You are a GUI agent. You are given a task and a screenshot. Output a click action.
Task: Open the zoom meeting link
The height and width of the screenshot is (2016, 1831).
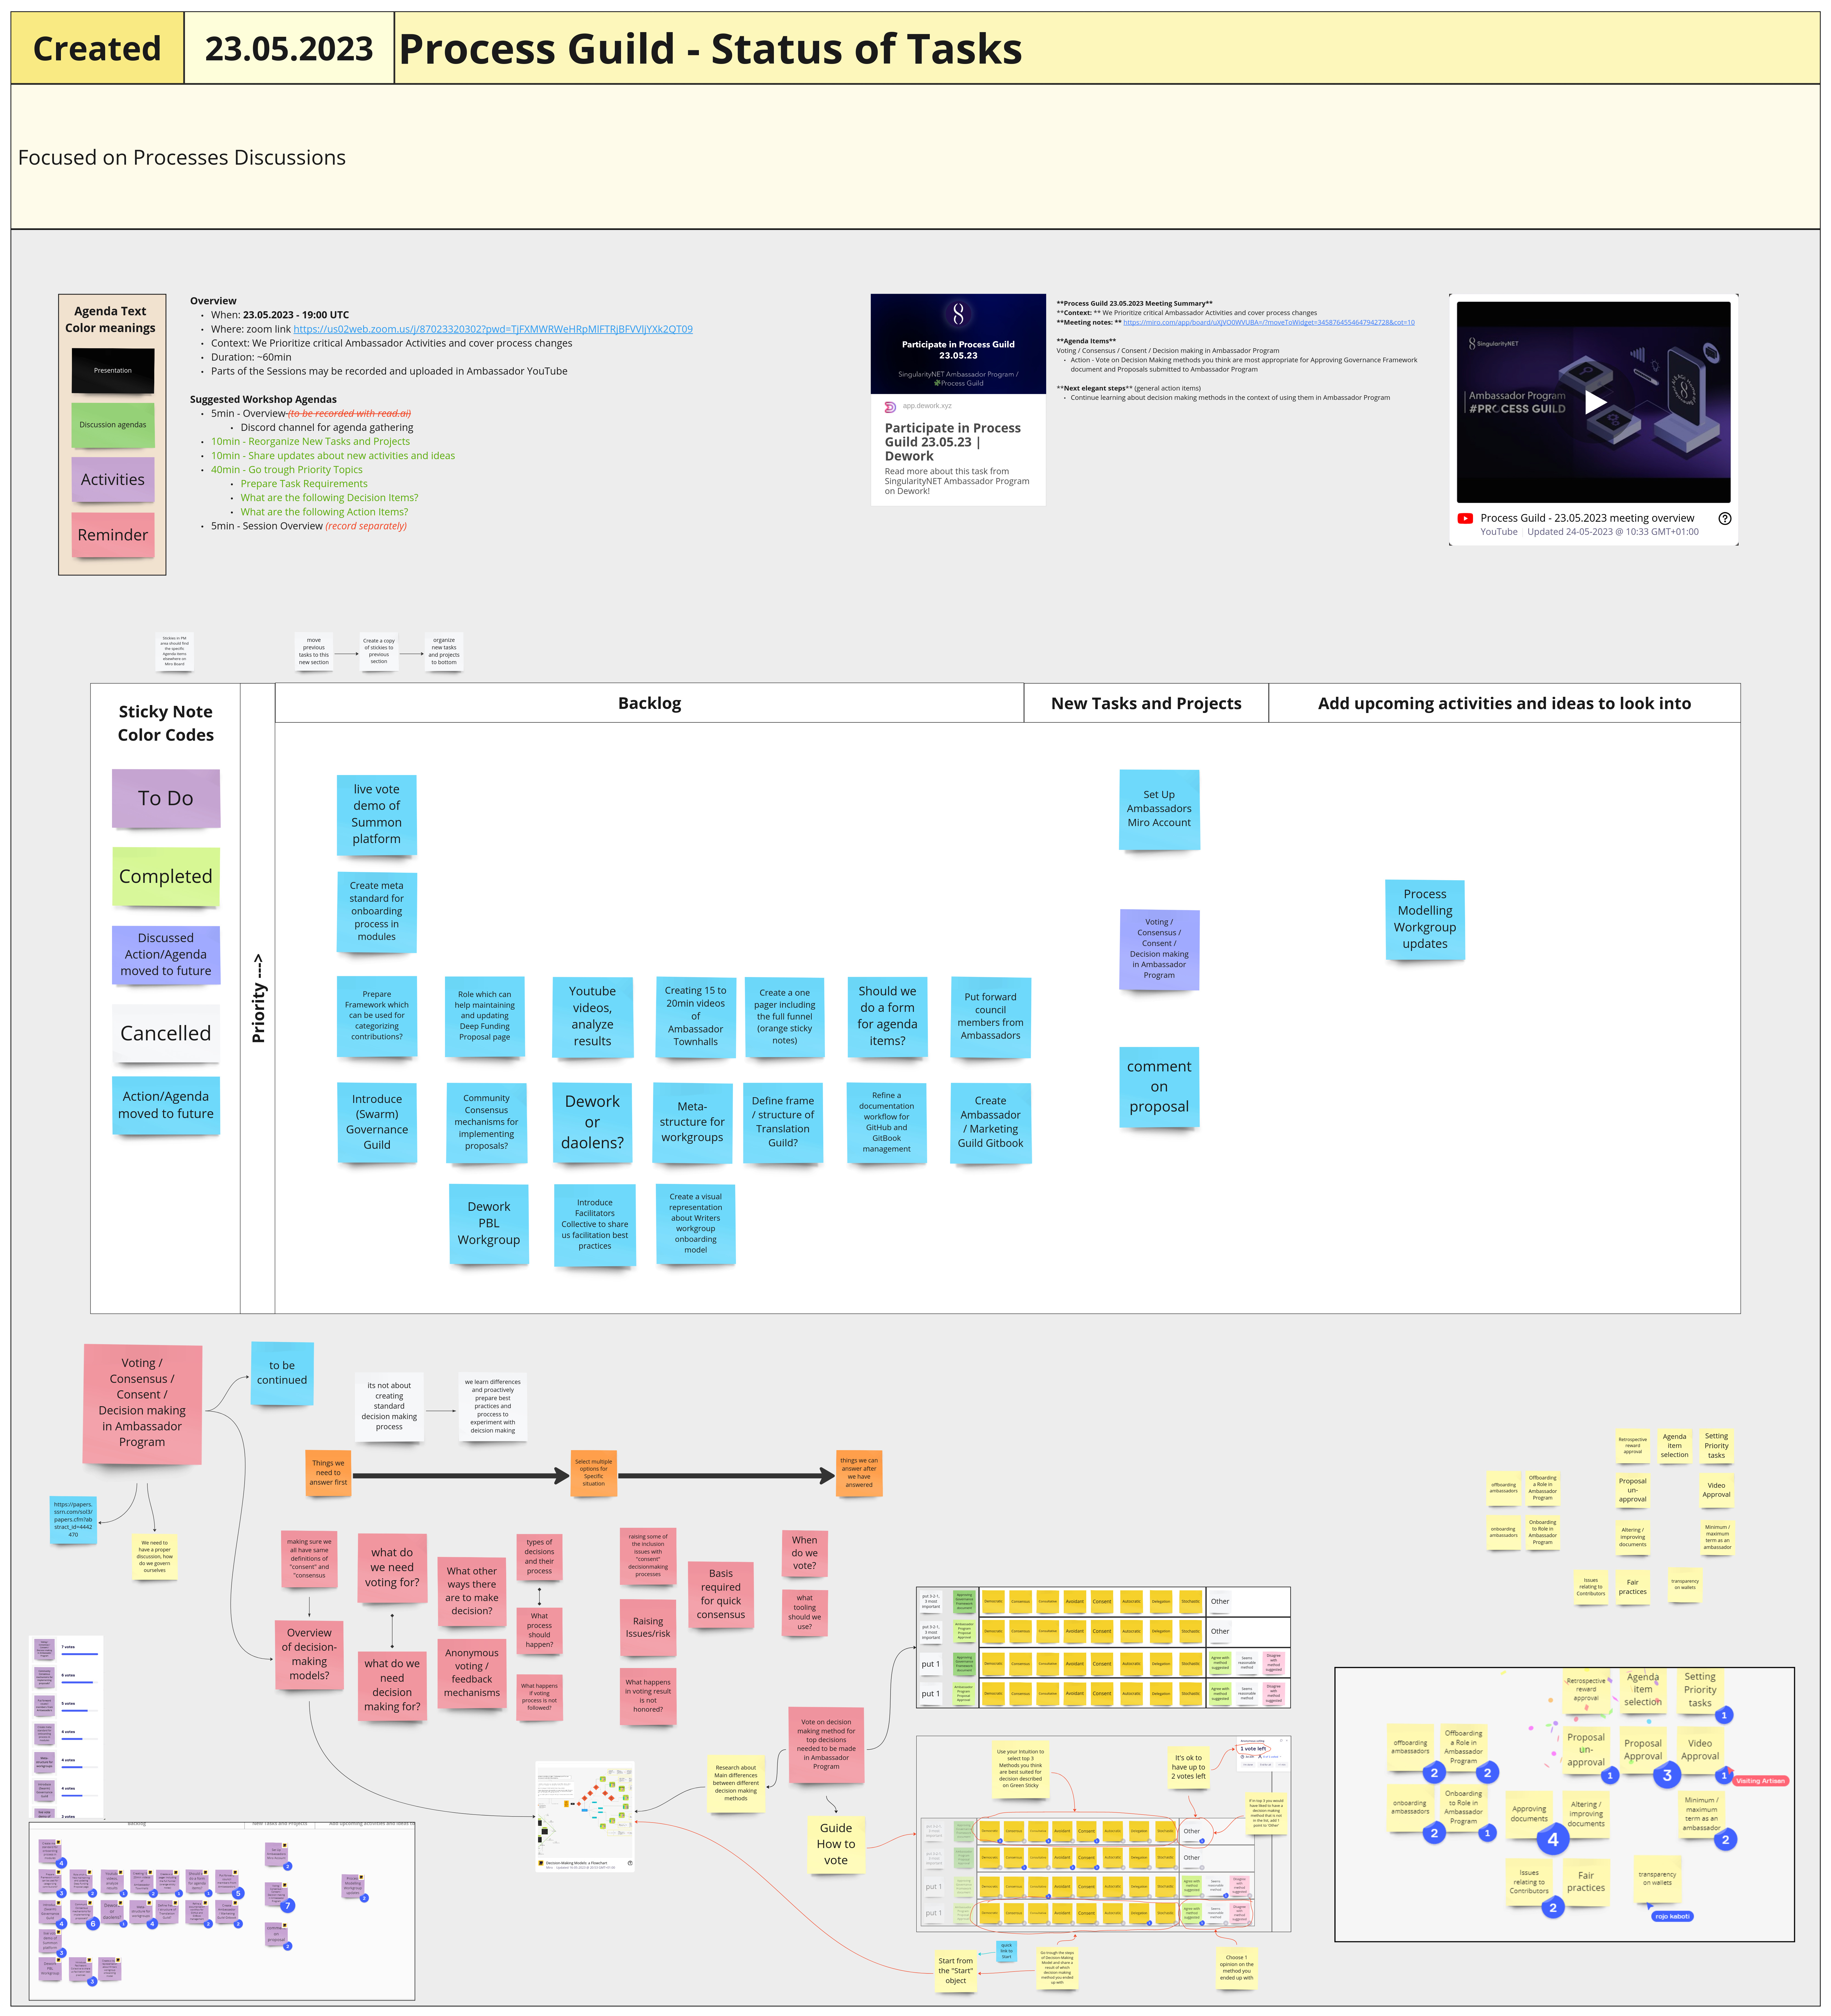492,329
